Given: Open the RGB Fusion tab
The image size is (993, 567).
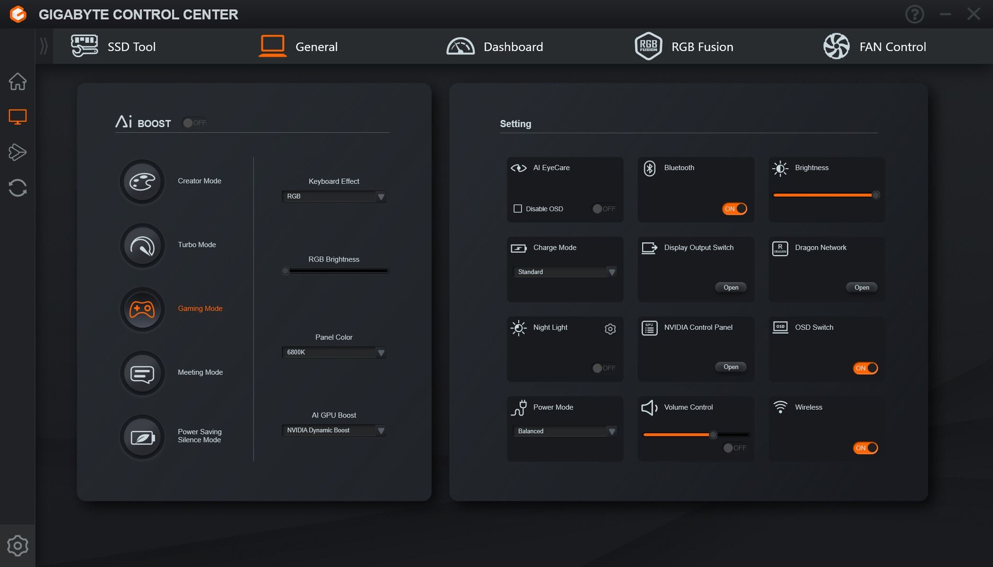Looking at the screenshot, I should point(684,47).
